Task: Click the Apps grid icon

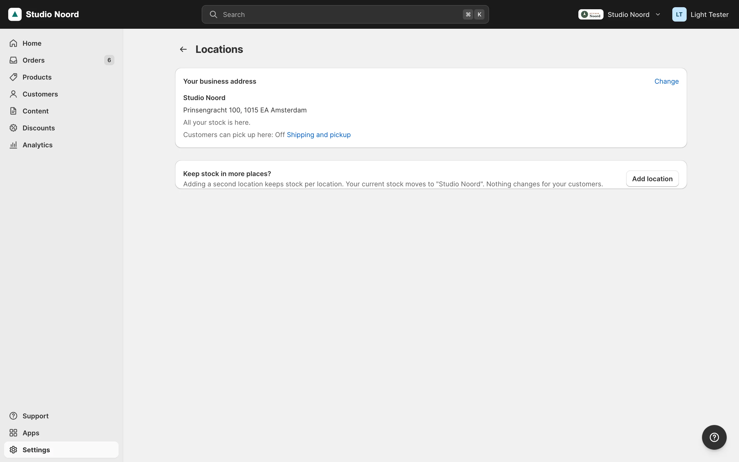Action: click(x=13, y=433)
